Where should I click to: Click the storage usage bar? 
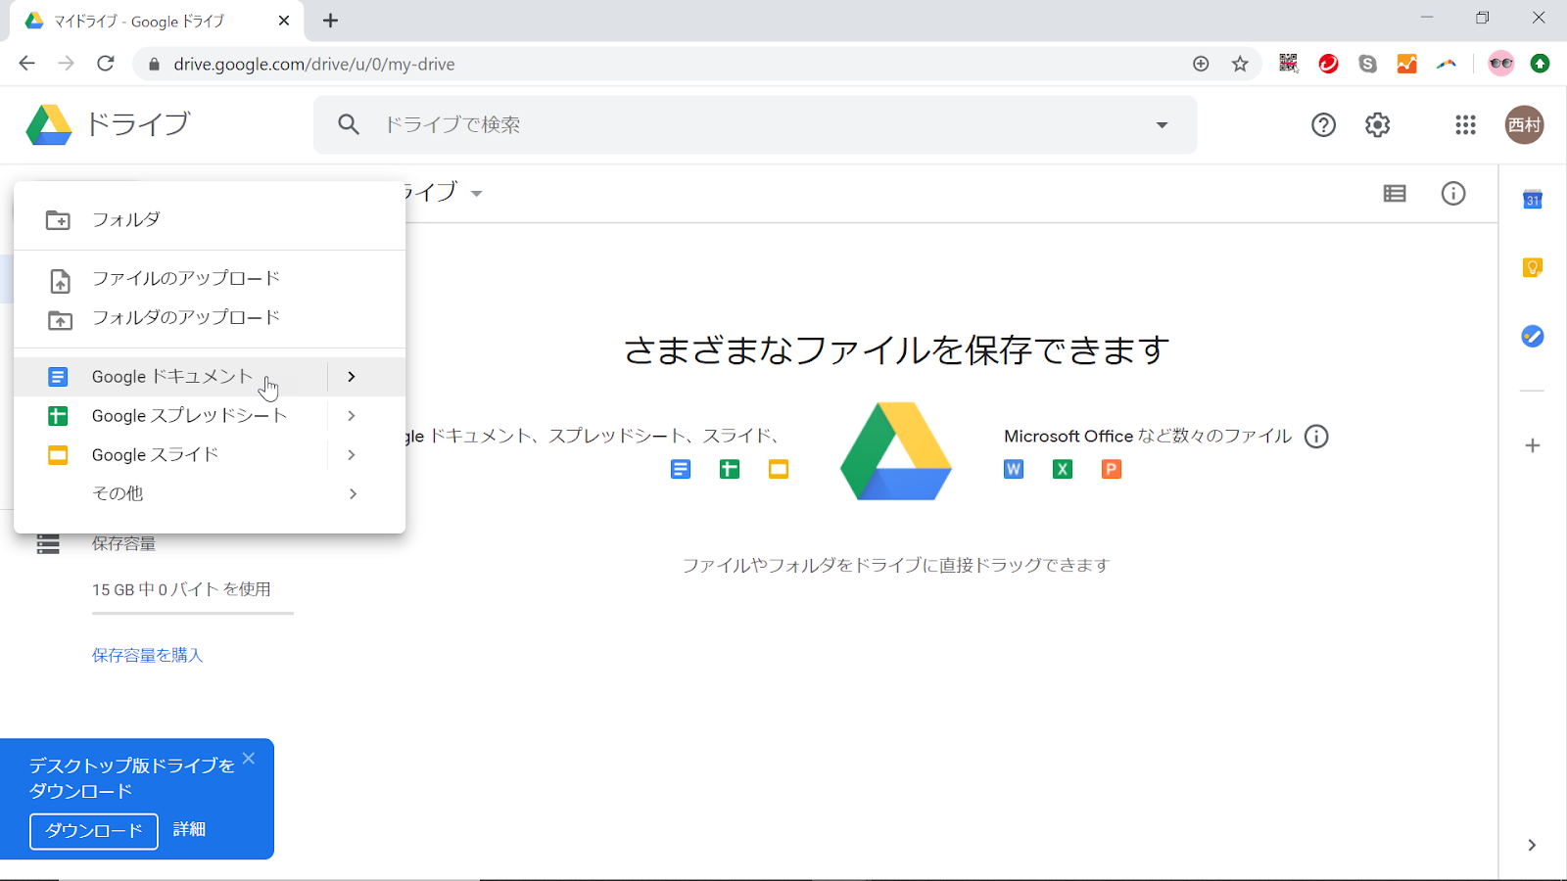click(x=193, y=614)
